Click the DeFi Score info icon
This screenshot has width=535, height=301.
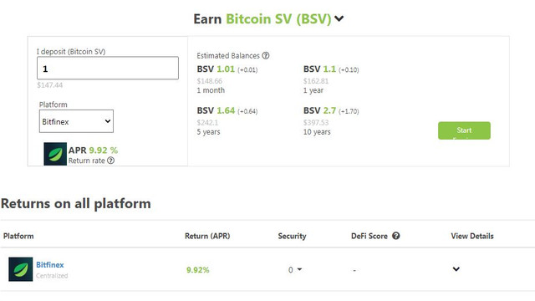tap(395, 236)
